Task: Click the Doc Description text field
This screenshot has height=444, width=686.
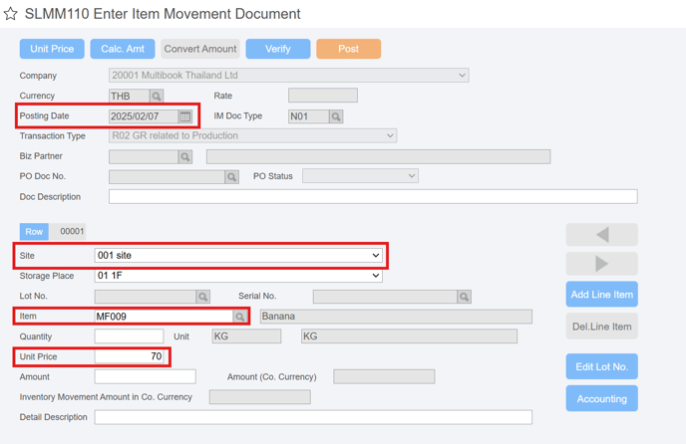Action: 373,197
